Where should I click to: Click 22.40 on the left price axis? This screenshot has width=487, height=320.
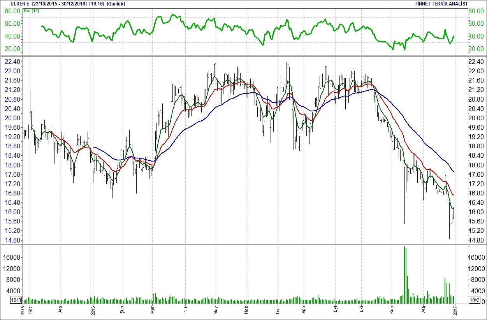pyautogui.click(x=12, y=62)
